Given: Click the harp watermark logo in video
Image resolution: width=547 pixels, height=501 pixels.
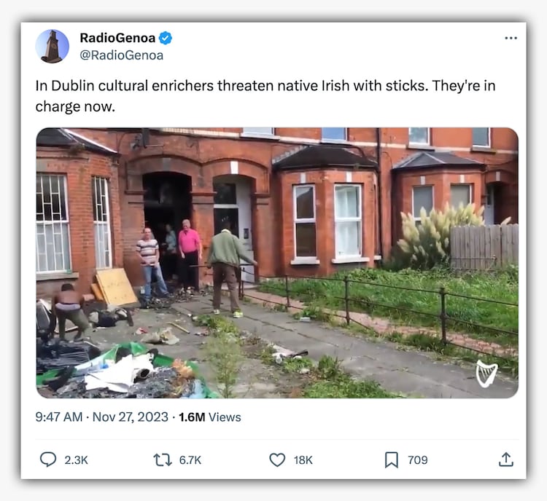Looking at the screenshot, I should (x=486, y=374).
